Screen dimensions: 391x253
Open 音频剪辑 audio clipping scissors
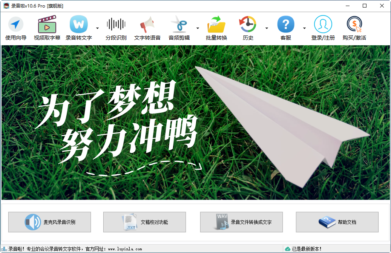pyautogui.click(x=179, y=28)
